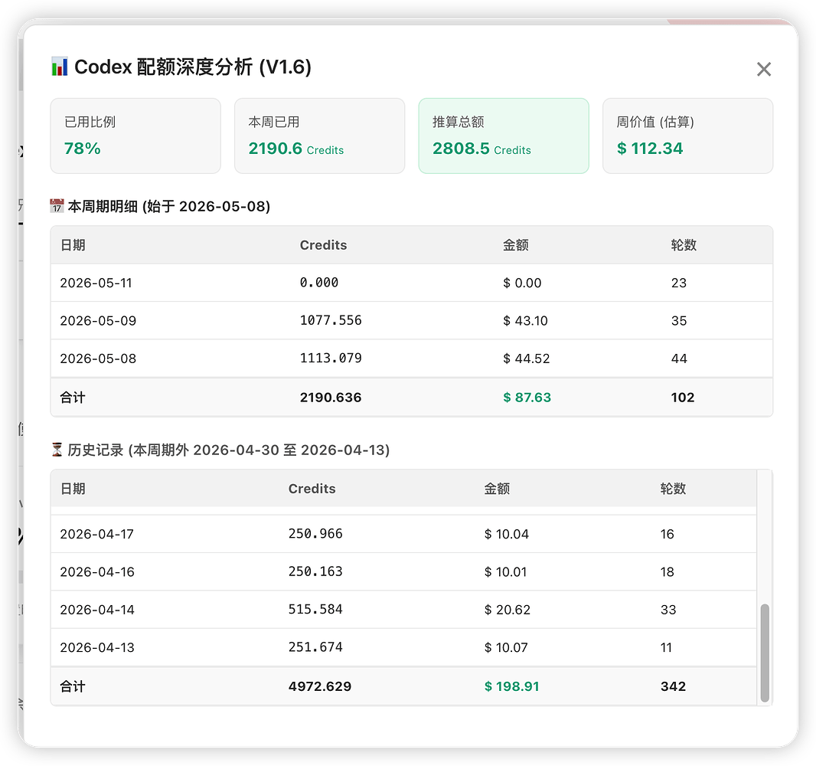Click the total credits 2190.636

point(331,398)
